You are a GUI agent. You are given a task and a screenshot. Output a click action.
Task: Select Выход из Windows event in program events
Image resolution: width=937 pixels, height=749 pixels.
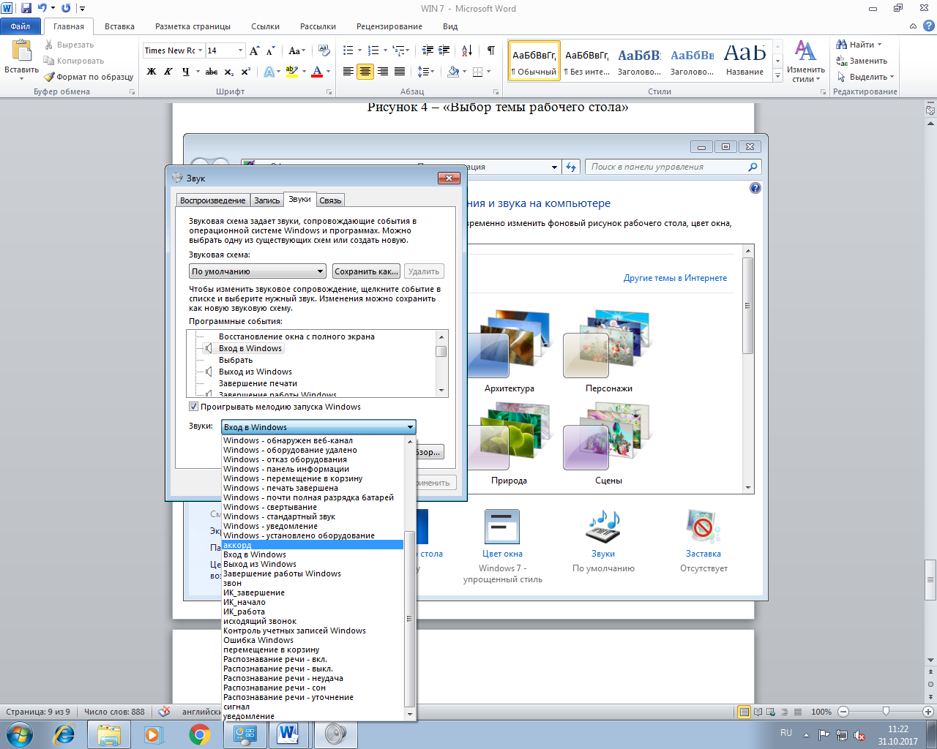[x=255, y=372]
